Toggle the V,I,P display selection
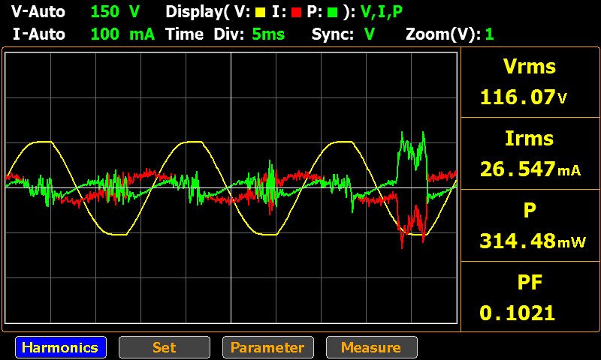Image resolution: width=601 pixels, height=360 pixels. tap(382, 13)
